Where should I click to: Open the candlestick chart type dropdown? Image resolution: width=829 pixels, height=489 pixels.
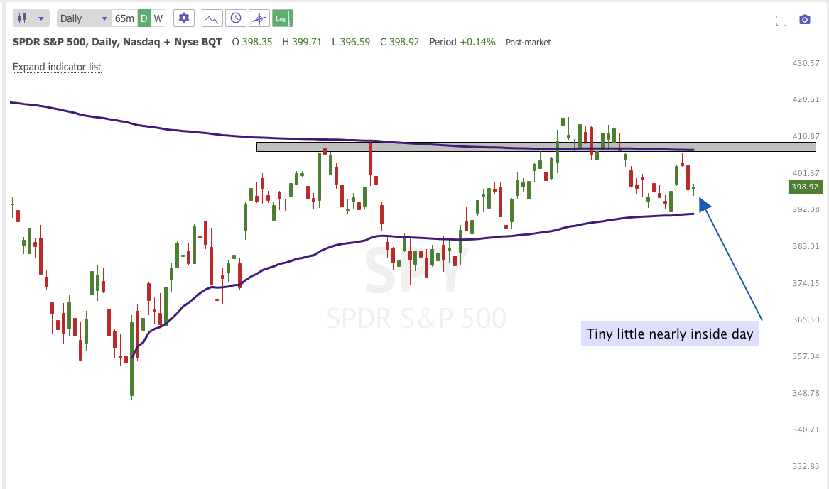[31, 18]
